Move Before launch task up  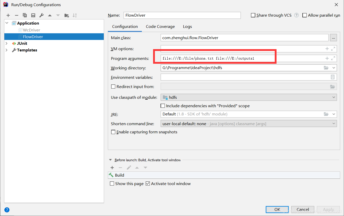coord(137,168)
